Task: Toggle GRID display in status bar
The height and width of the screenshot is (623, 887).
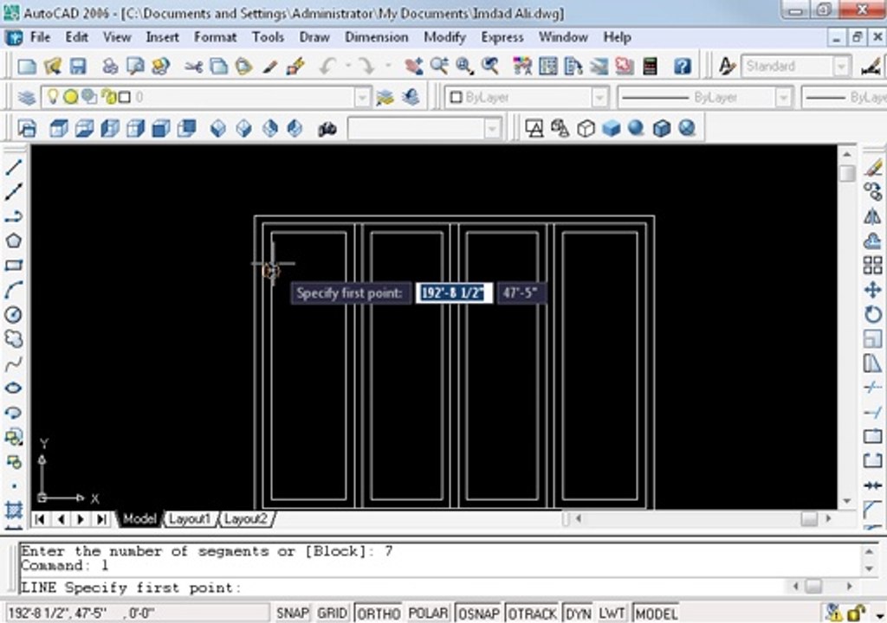Action: tap(332, 613)
